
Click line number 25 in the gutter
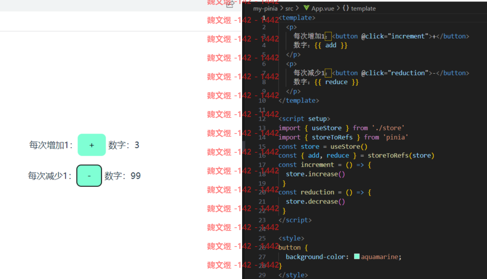click(262, 238)
